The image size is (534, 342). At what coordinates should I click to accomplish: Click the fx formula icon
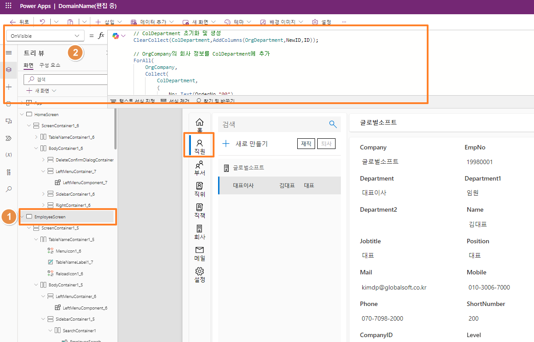(x=101, y=36)
